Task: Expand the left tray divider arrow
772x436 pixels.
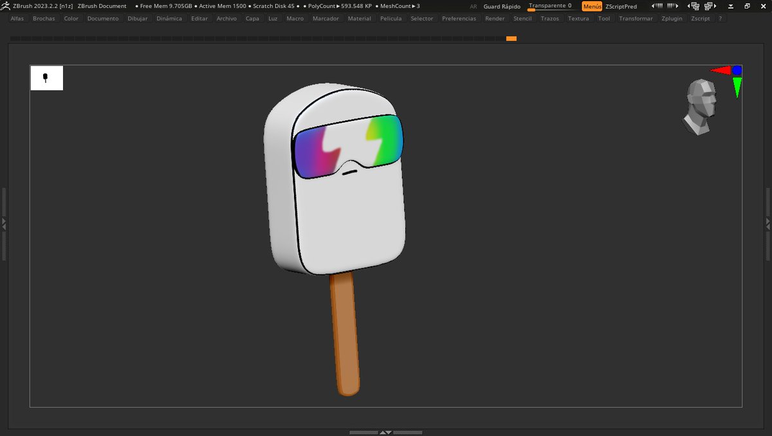Action: (x=3, y=223)
